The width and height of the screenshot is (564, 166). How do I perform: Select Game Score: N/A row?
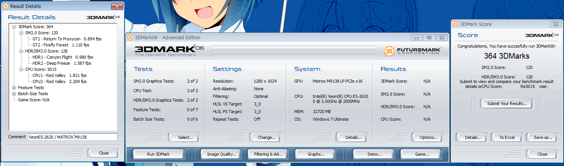pyautogui.click(x=34, y=100)
